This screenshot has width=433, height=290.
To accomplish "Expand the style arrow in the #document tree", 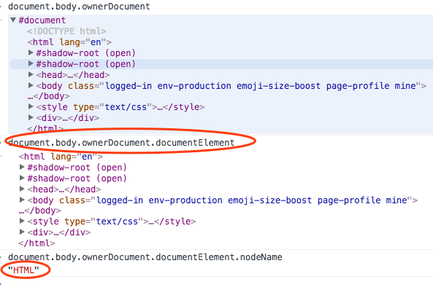I will coord(31,106).
